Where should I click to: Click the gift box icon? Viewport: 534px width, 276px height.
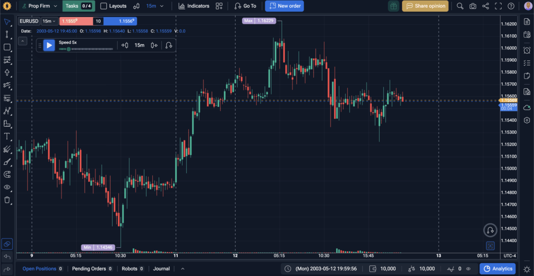click(393, 6)
